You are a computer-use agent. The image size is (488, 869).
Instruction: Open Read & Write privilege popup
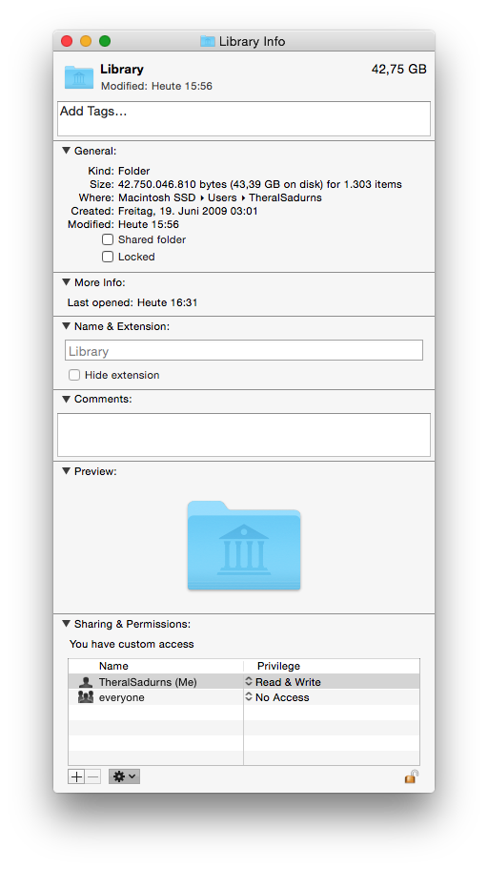pos(283,682)
